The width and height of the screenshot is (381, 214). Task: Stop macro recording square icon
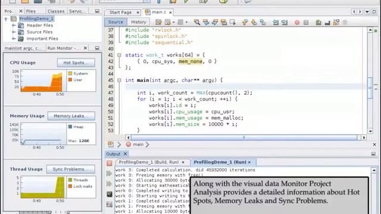point(306,23)
